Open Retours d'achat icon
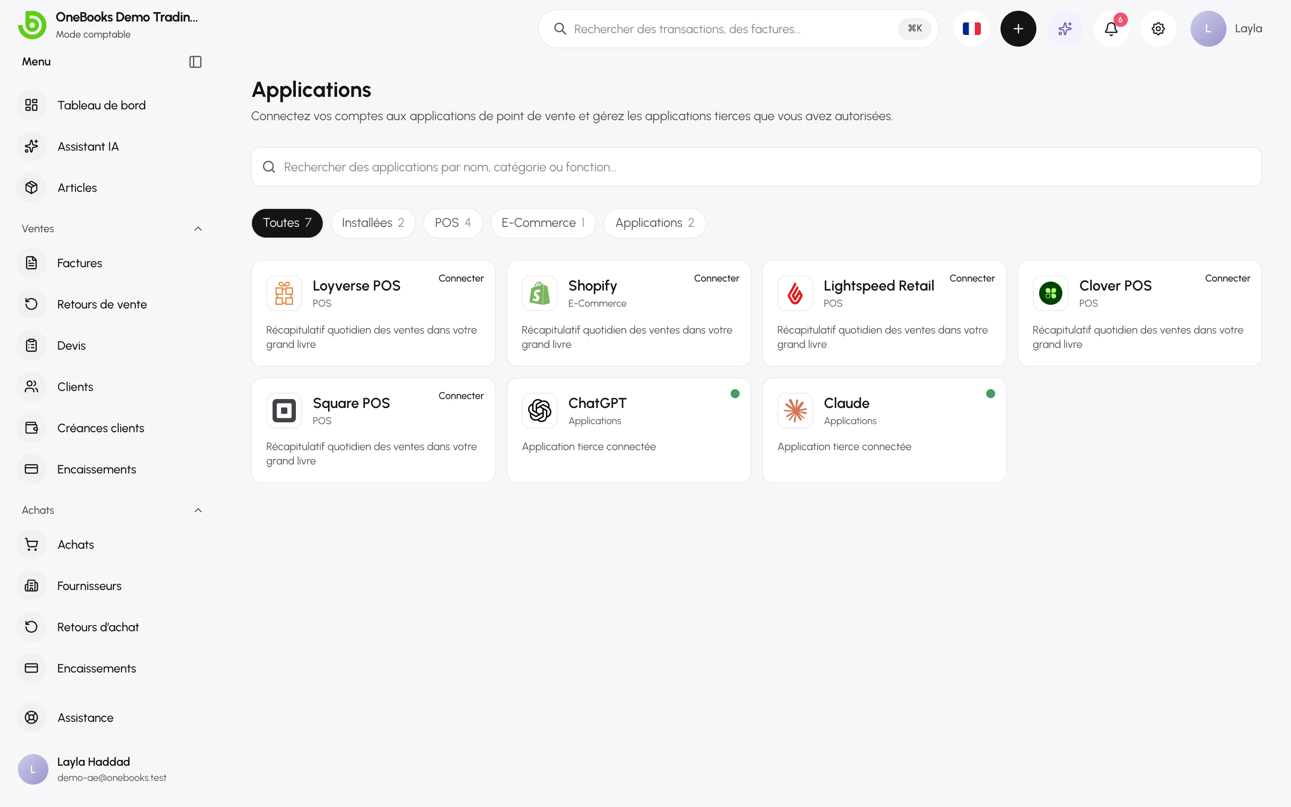The width and height of the screenshot is (1291, 807). point(31,627)
